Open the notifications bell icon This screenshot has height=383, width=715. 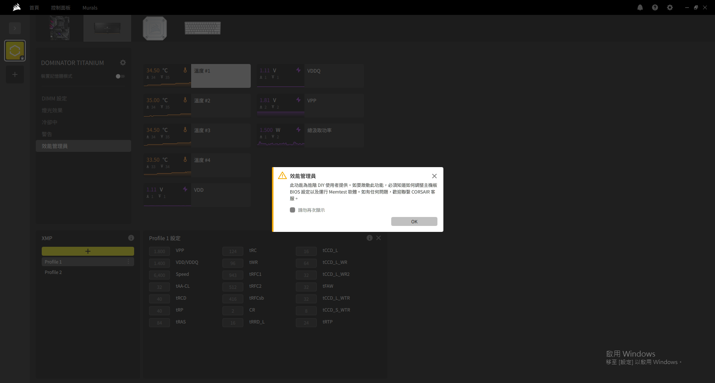tap(640, 7)
